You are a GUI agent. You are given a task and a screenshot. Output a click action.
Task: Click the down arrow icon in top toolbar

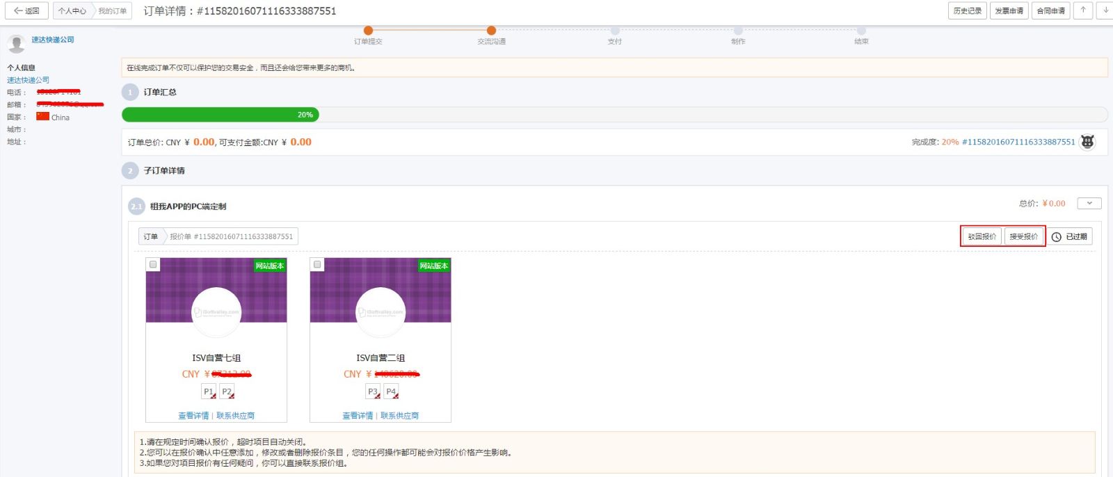point(1105,10)
